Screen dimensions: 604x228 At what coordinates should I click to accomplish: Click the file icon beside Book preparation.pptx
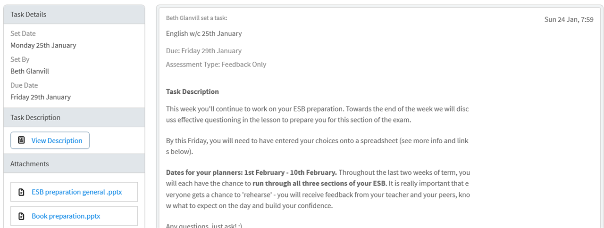21,216
